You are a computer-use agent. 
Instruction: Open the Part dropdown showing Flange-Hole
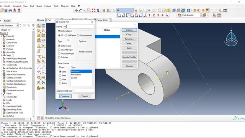(103, 20)
